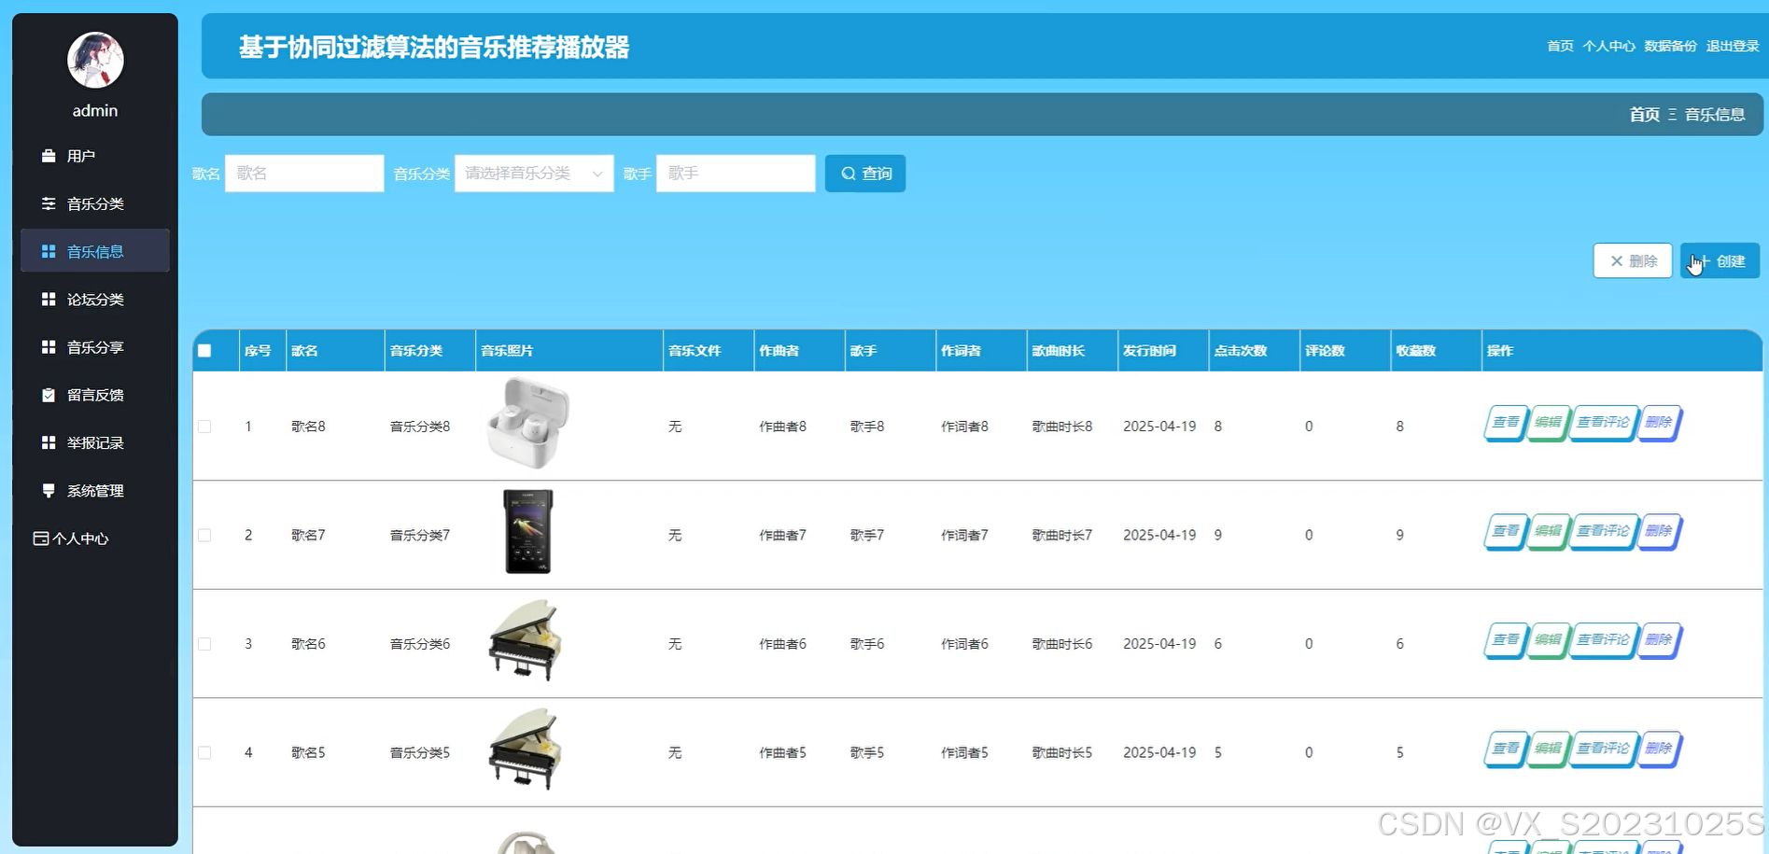
Task: Click the 留言反馈 clipboard icon
Action: pos(49,395)
